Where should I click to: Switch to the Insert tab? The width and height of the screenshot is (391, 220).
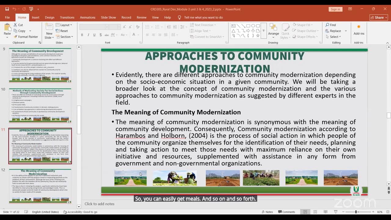coord(35,17)
